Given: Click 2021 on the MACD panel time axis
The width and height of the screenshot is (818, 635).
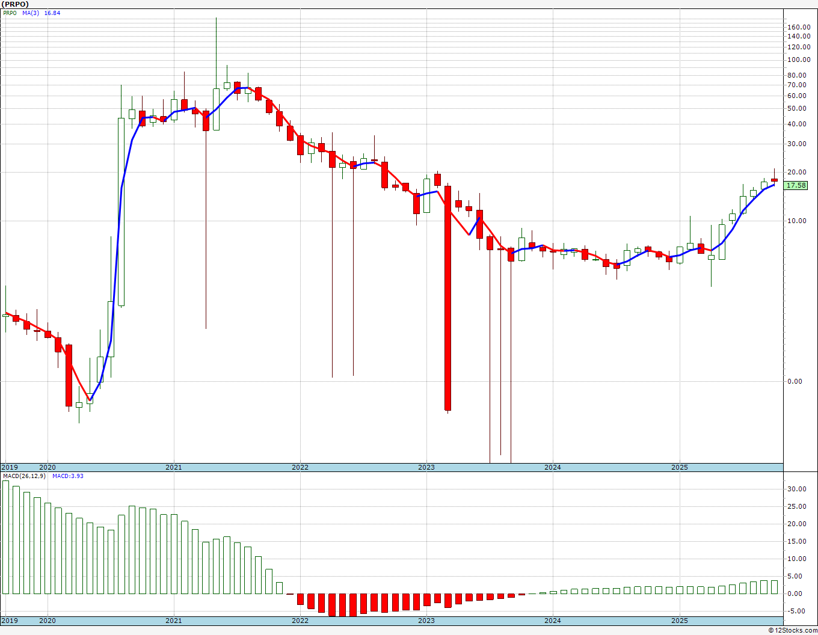Looking at the screenshot, I should pyautogui.click(x=173, y=621).
